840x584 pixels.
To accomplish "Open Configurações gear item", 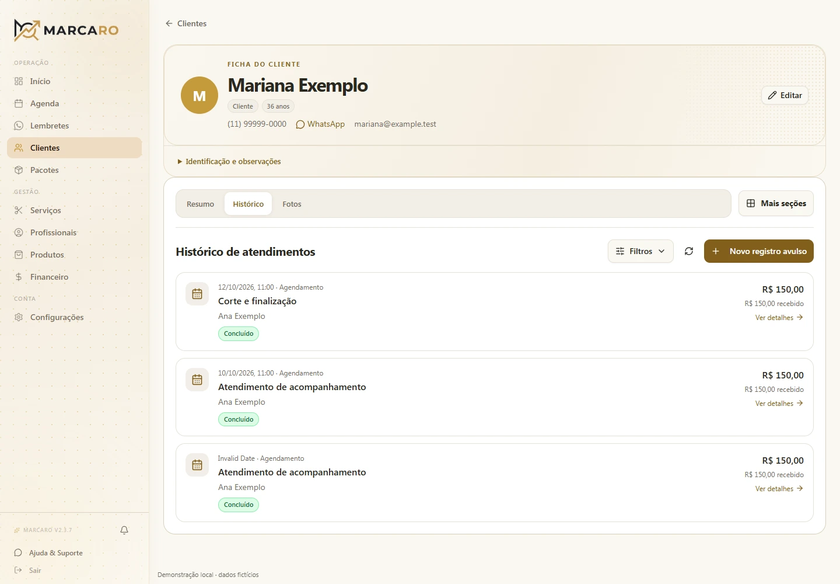I will (74, 317).
